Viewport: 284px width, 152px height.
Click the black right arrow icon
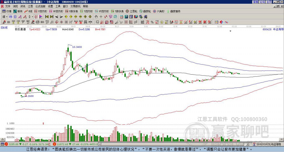(61, 17)
